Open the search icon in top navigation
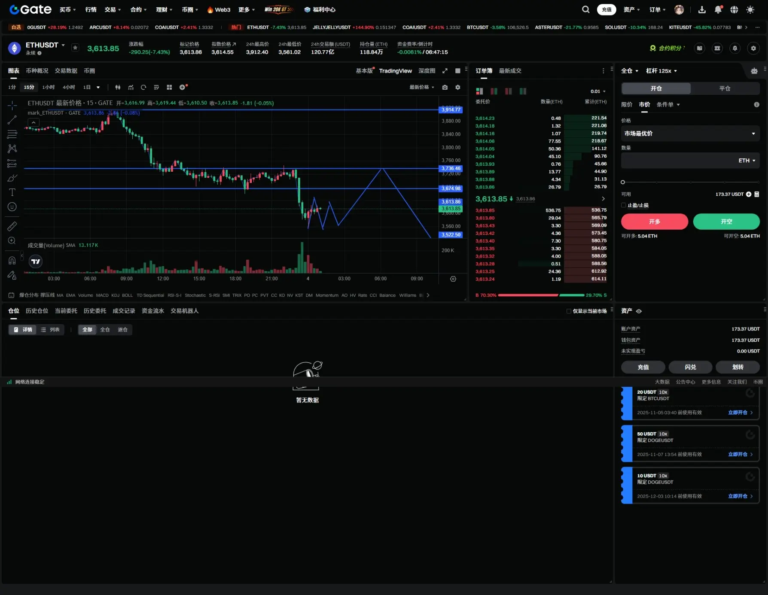 (585, 9)
